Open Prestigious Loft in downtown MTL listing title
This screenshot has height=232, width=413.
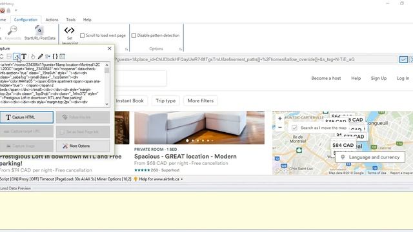coord(61,160)
